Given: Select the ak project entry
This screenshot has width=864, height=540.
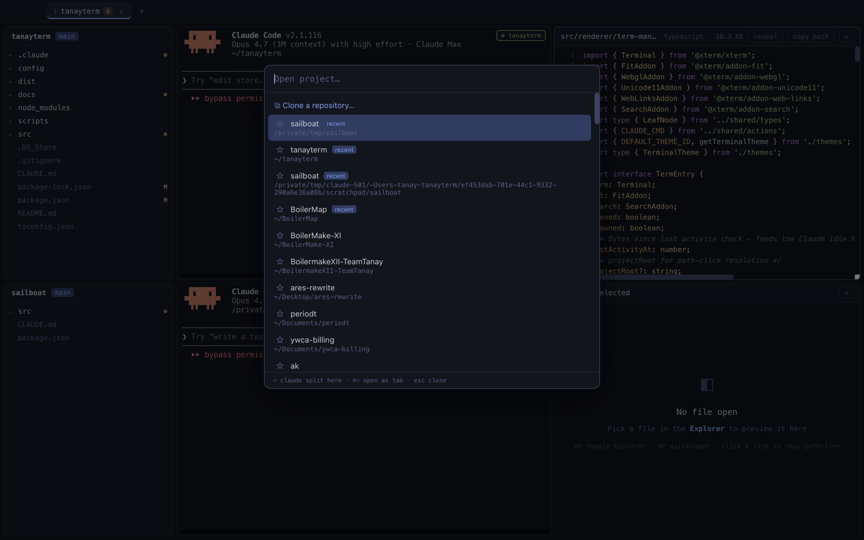Looking at the screenshot, I should 429,366.
